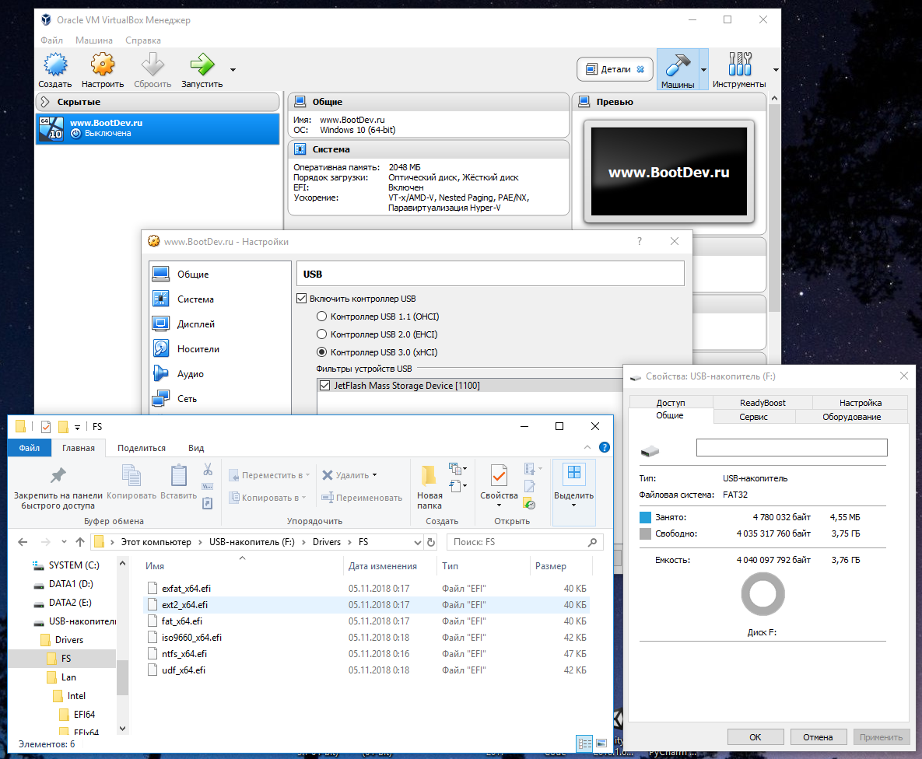Image resolution: width=922 pixels, height=759 pixels.
Task: Expand dropdown arrow beside Машины button
Action: click(704, 70)
